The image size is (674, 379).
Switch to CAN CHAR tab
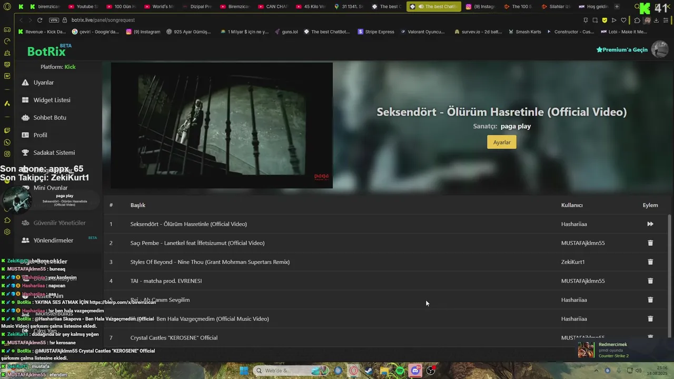coord(272,6)
